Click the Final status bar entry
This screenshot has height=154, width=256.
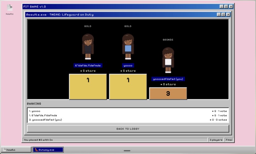pos(229,140)
